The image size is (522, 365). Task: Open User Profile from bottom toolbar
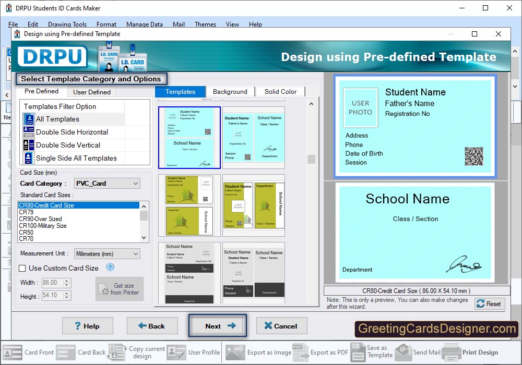pyautogui.click(x=194, y=352)
